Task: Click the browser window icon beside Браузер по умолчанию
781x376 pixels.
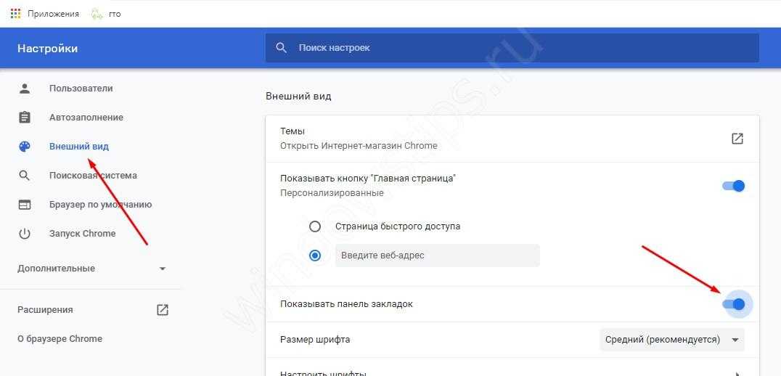Action: pos(25,205)
